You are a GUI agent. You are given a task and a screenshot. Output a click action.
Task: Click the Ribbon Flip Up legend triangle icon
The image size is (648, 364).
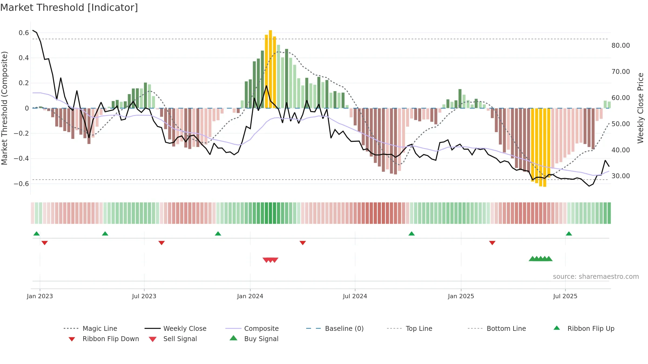coord(557,328)
